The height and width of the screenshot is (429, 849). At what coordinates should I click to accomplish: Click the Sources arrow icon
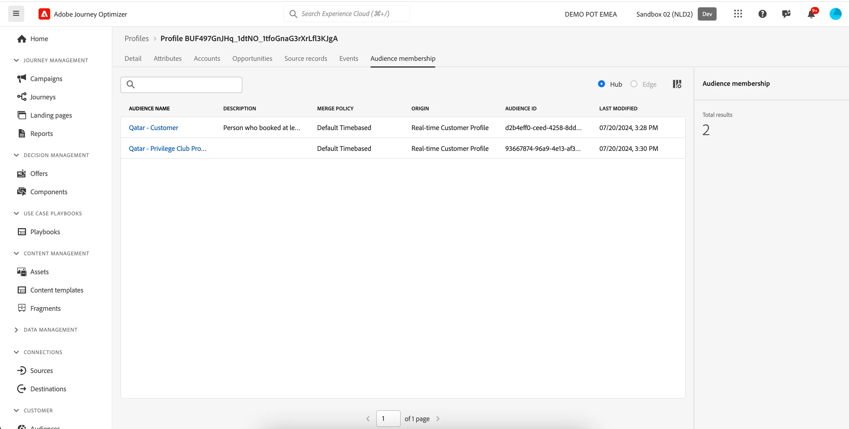(22, 370)
